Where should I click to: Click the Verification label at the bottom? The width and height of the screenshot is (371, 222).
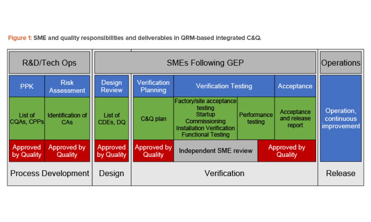coord(224,173)
